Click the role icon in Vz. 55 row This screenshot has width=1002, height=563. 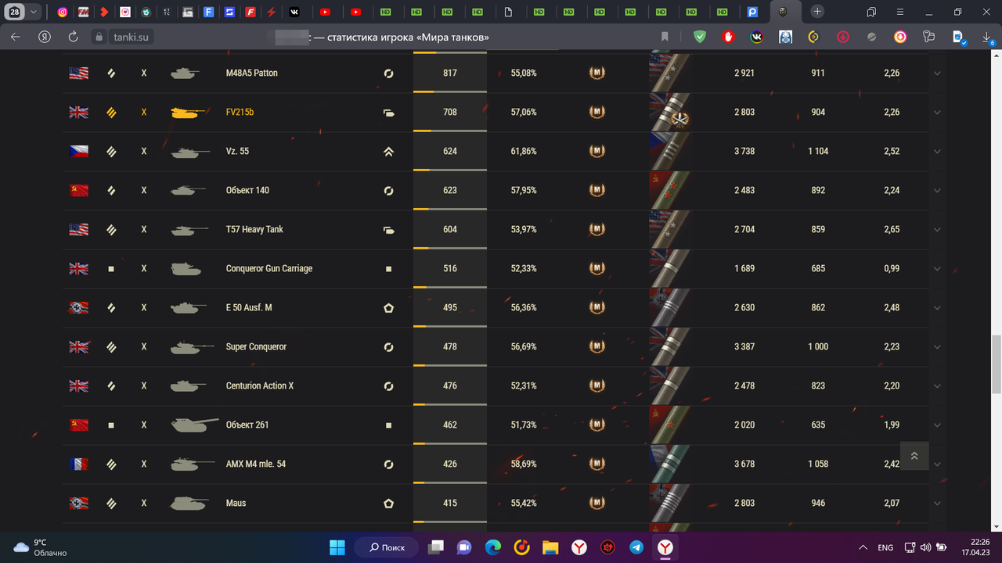pos(388,151)
